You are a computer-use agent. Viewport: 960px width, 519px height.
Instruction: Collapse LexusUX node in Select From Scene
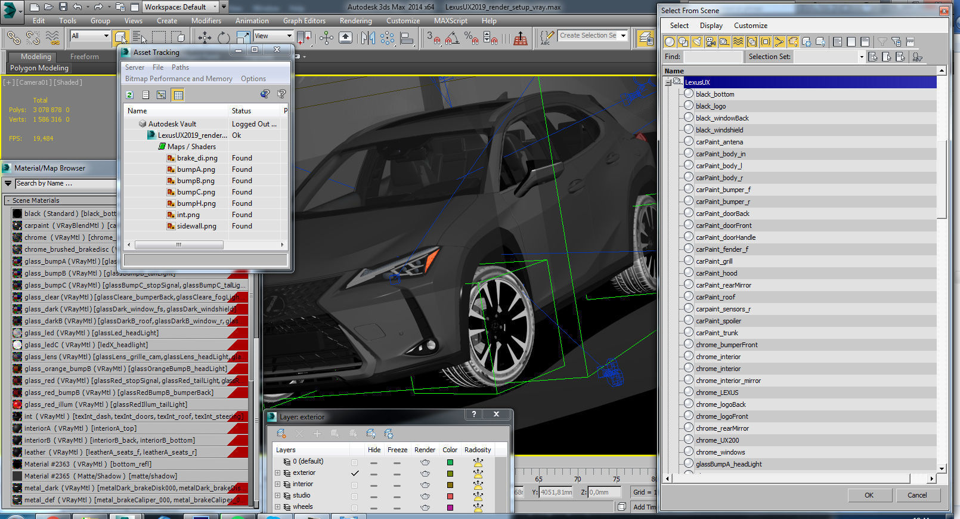pos(668,82)
